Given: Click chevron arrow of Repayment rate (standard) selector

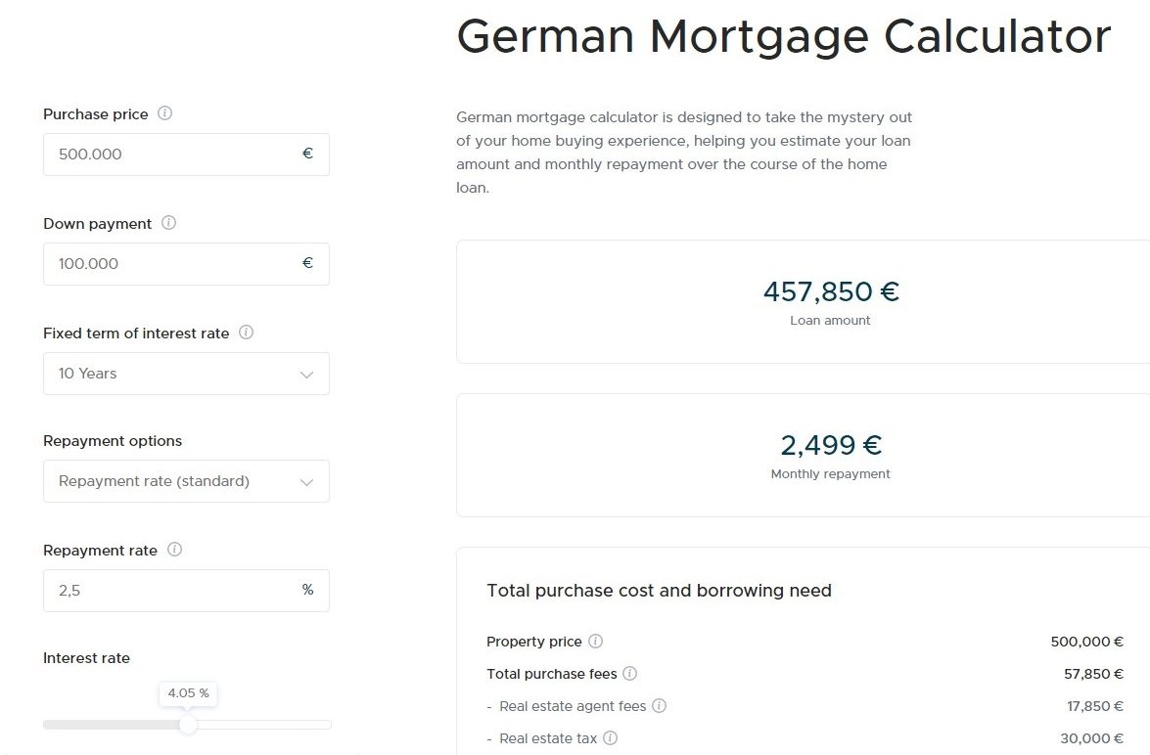Looking at the screenshot, I should [306, 482].
